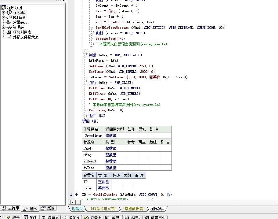
Task: Click the iCo = LoadIcon line
Action: click(x=125, y=22)
